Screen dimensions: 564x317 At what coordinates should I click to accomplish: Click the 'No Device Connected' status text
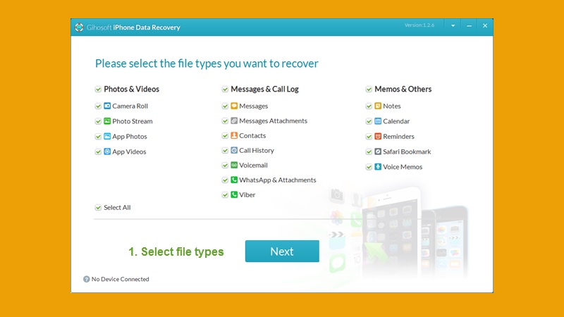point(120,279)
